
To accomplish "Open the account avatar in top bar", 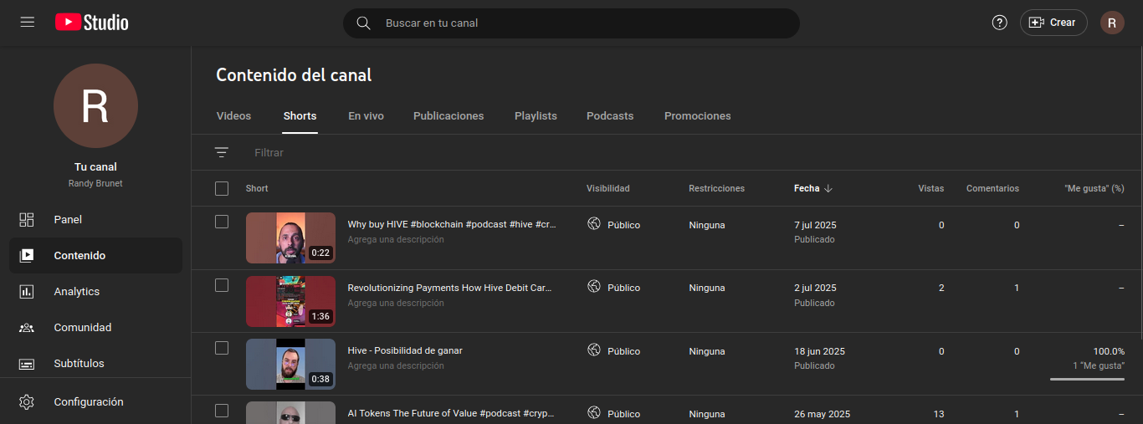I will pos(1111,23).
